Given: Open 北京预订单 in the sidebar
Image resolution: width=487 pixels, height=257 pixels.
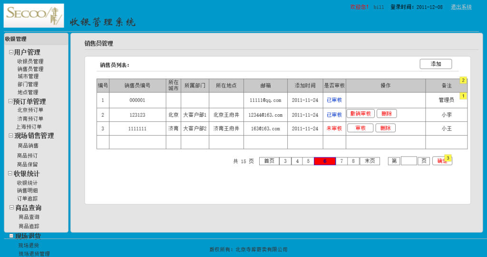Looking at the screenshot, I should pyautogui.click(x=30, y=110).
